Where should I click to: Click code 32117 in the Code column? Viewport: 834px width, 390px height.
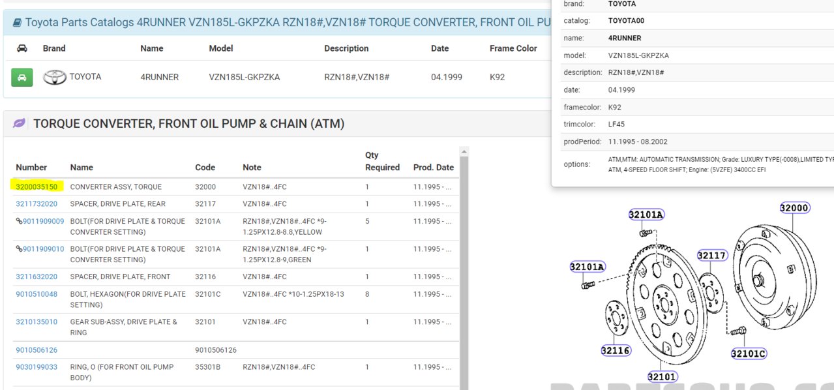click(x=205, y=203)
